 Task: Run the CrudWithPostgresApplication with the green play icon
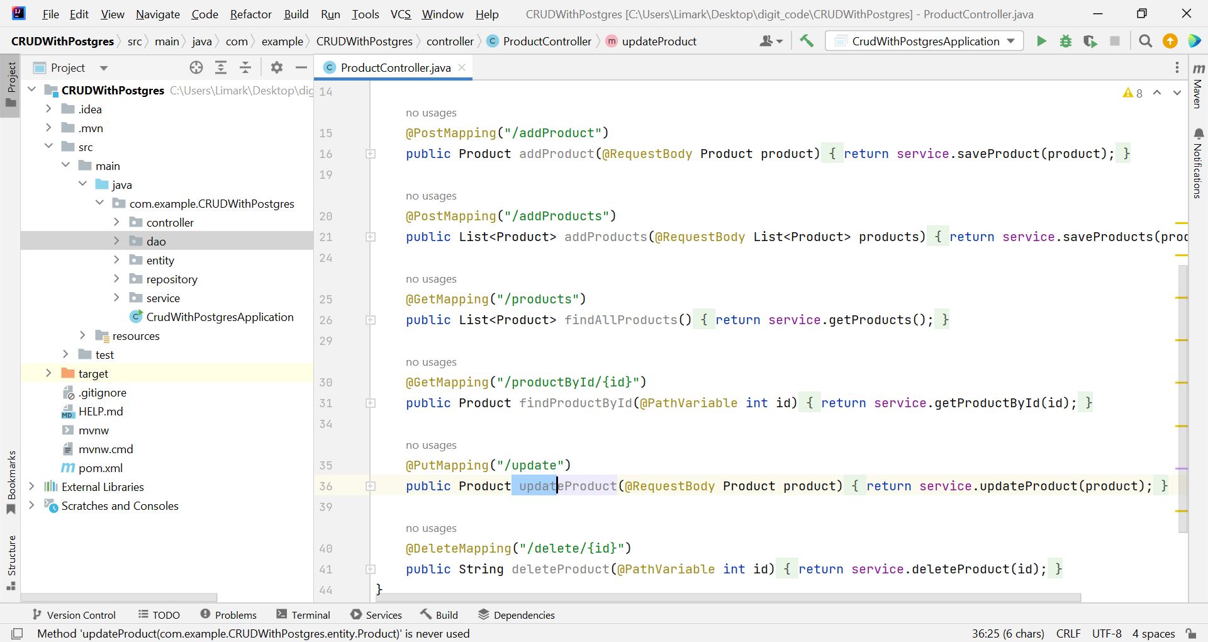[x=1041, y=42]
